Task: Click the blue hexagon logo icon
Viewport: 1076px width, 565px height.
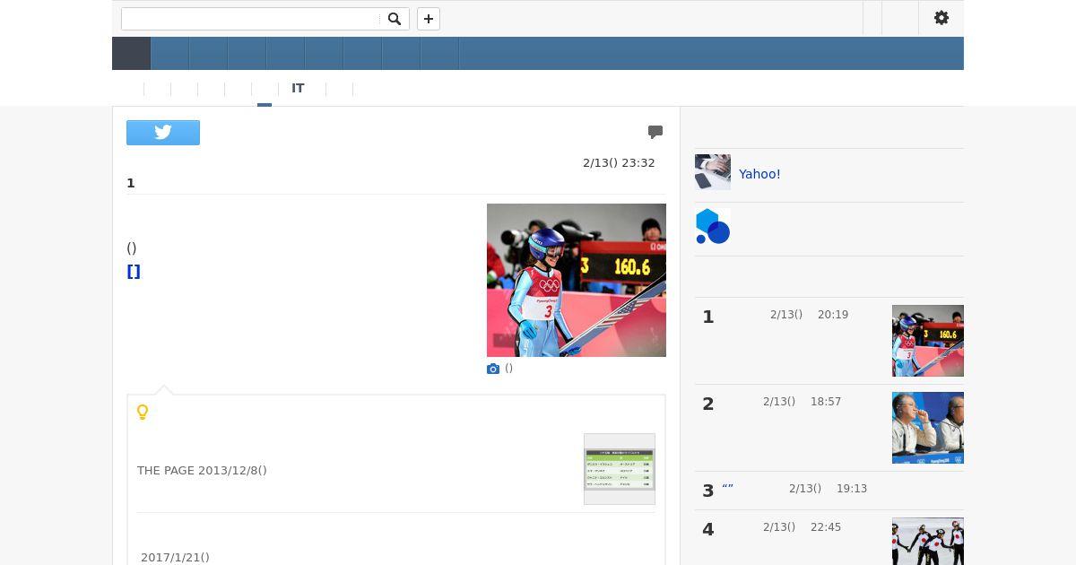Action: (x=713, y=226)
